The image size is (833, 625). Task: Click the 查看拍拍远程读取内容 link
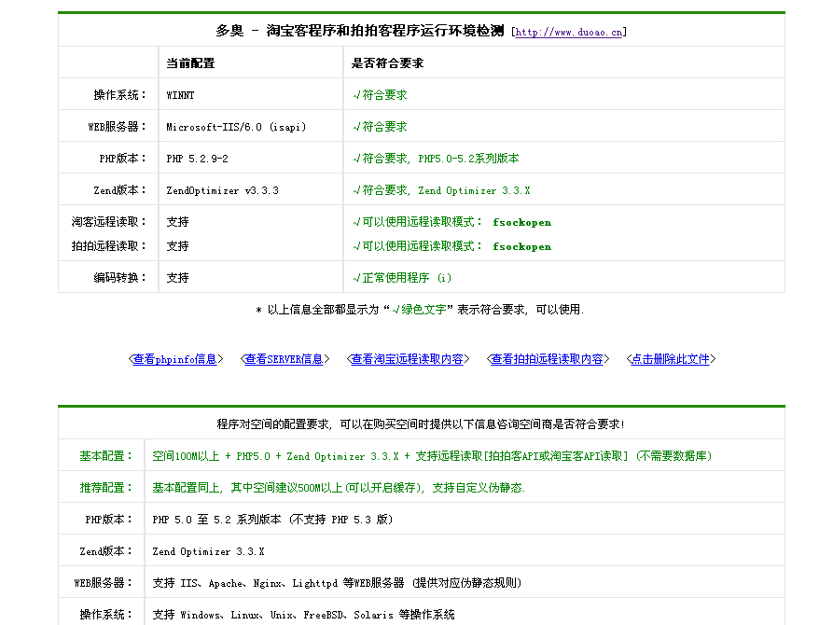pyautogui.click(x=548, y=359)
